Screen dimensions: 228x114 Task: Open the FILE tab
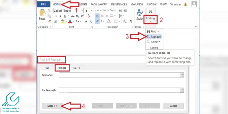click(44, 4)
